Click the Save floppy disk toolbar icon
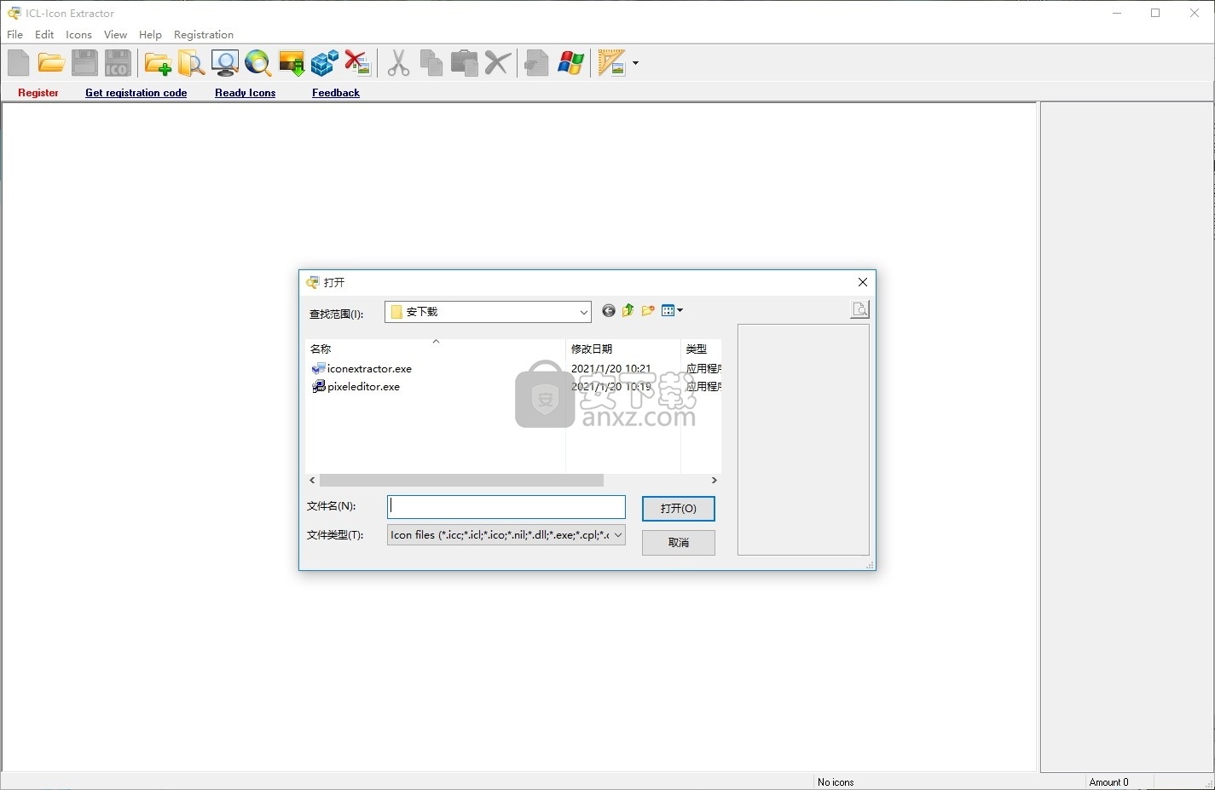Screen dimensions: 1215x790 pyautogui.click(x=84, y=63)
